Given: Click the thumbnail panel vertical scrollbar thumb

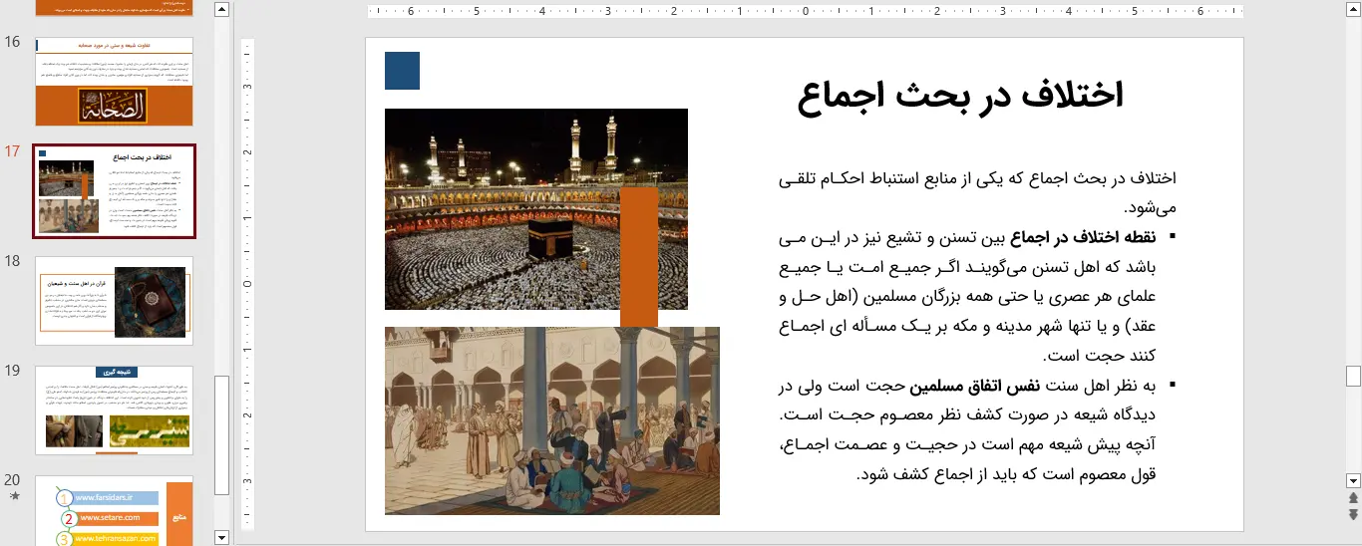Looking at the screenshot, I should 222,434.
